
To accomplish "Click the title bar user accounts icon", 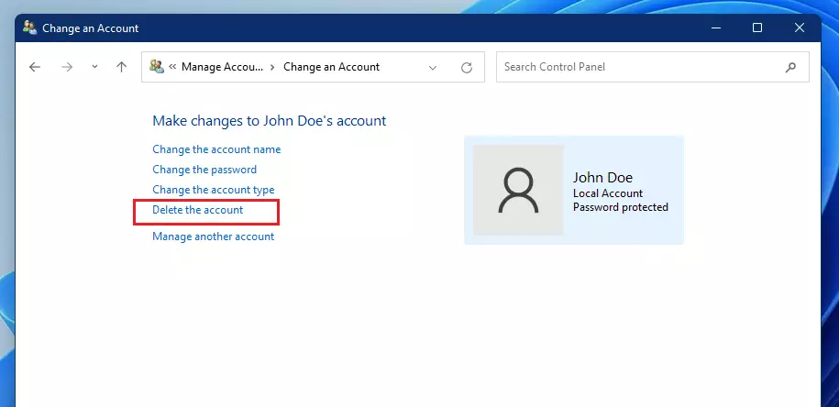I will (x=30, y=27).
